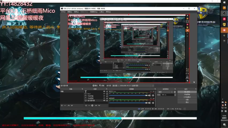The height and width of the screenshot is (128, 228).
Task: Toggle lock on the Yw3 source
Action: pyautogui.click(x=107, y=94)
